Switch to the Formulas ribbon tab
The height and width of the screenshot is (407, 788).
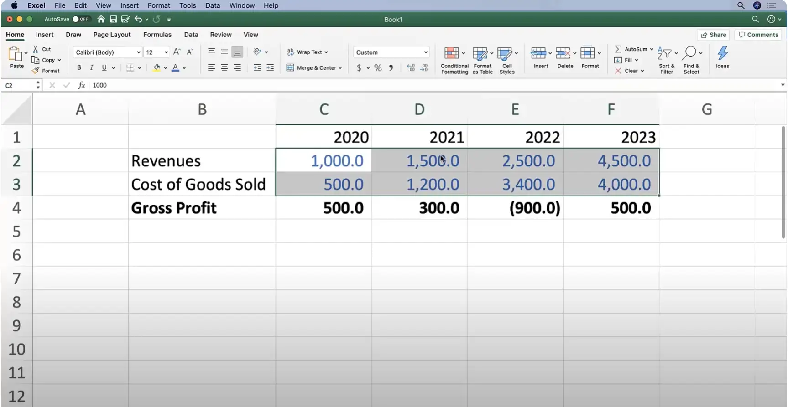157,35
